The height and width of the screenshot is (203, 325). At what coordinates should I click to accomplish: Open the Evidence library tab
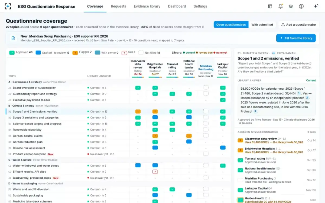click(x=147, y=6)
